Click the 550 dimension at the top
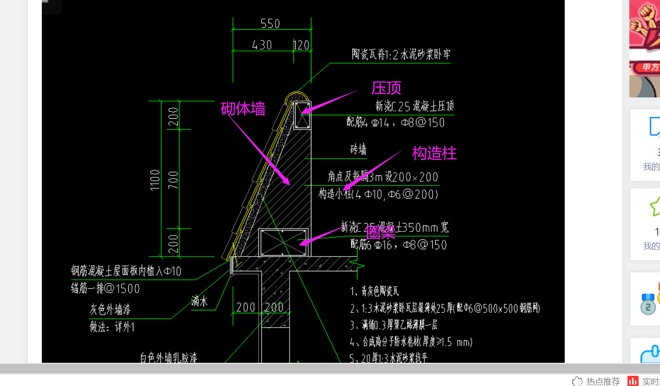Viewport: 660px width, 386px height. pyautogui.click(x=270, y=24)
